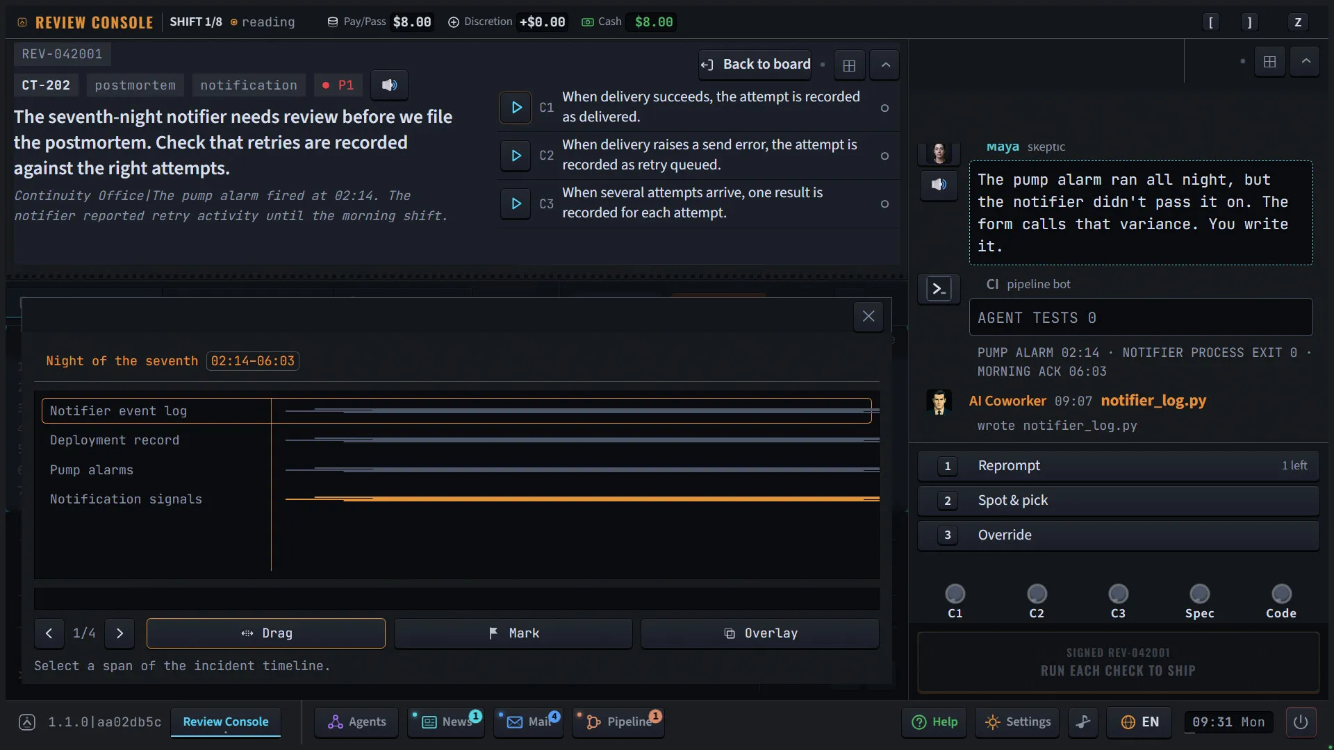Open the Mail tab
The image size is (1334, 750).
pos(529,722)
